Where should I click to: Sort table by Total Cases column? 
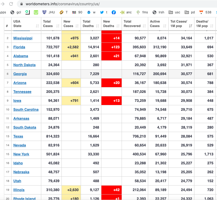click(x=58, y=26)
